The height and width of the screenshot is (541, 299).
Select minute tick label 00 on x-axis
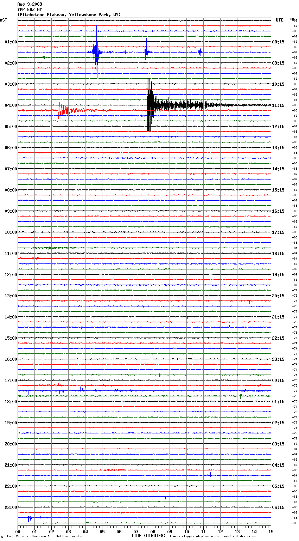click(18, 531)
